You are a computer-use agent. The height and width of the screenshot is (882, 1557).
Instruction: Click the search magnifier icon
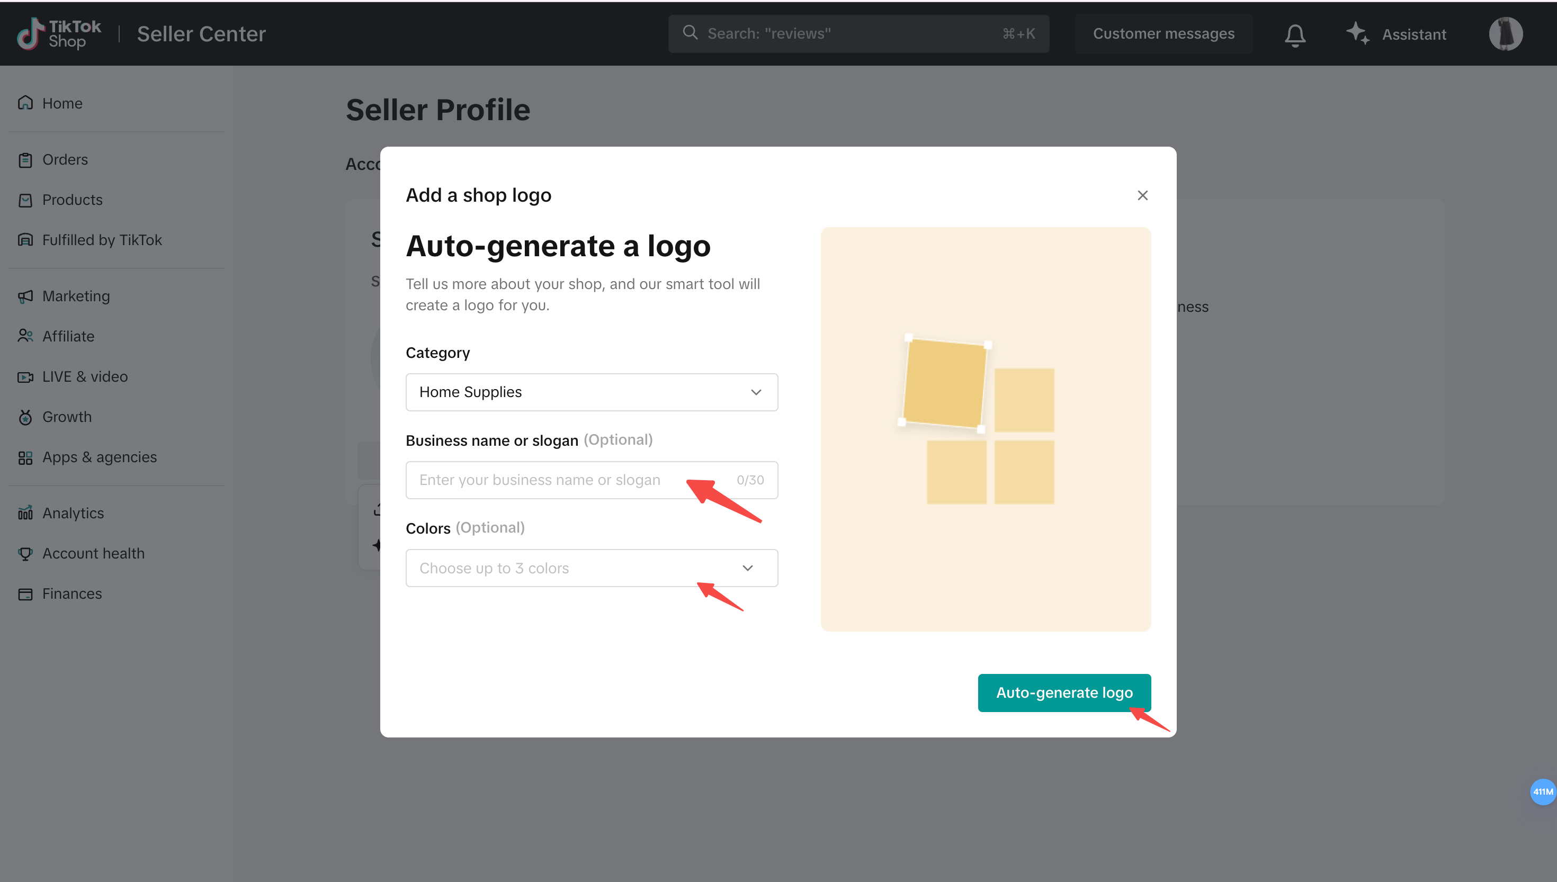pyautogui.click(x=690, y=33)
